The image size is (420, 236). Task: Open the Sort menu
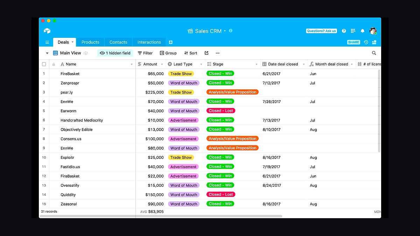(x=191, y=53)
